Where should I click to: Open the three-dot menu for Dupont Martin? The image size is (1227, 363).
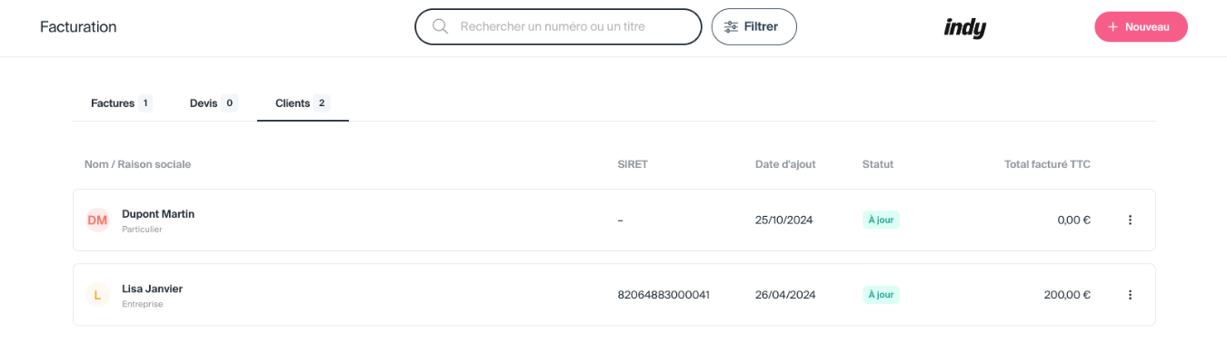(x=1130, y=221)
